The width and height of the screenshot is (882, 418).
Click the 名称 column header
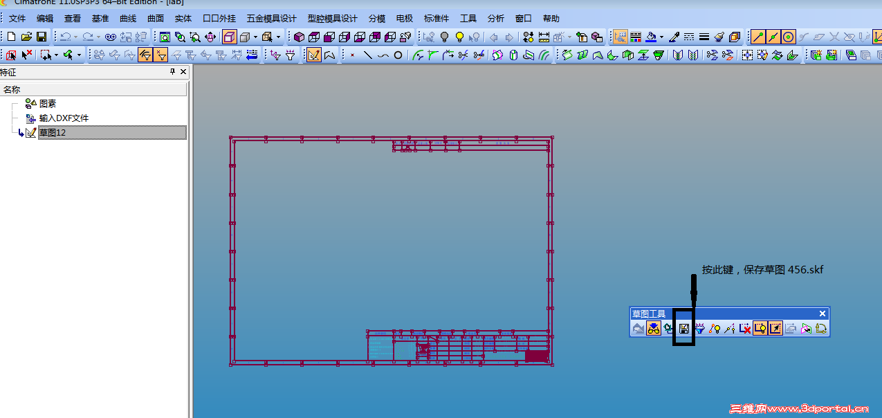93,89
